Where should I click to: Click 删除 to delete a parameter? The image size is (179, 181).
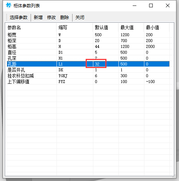(x=65, y=18)
